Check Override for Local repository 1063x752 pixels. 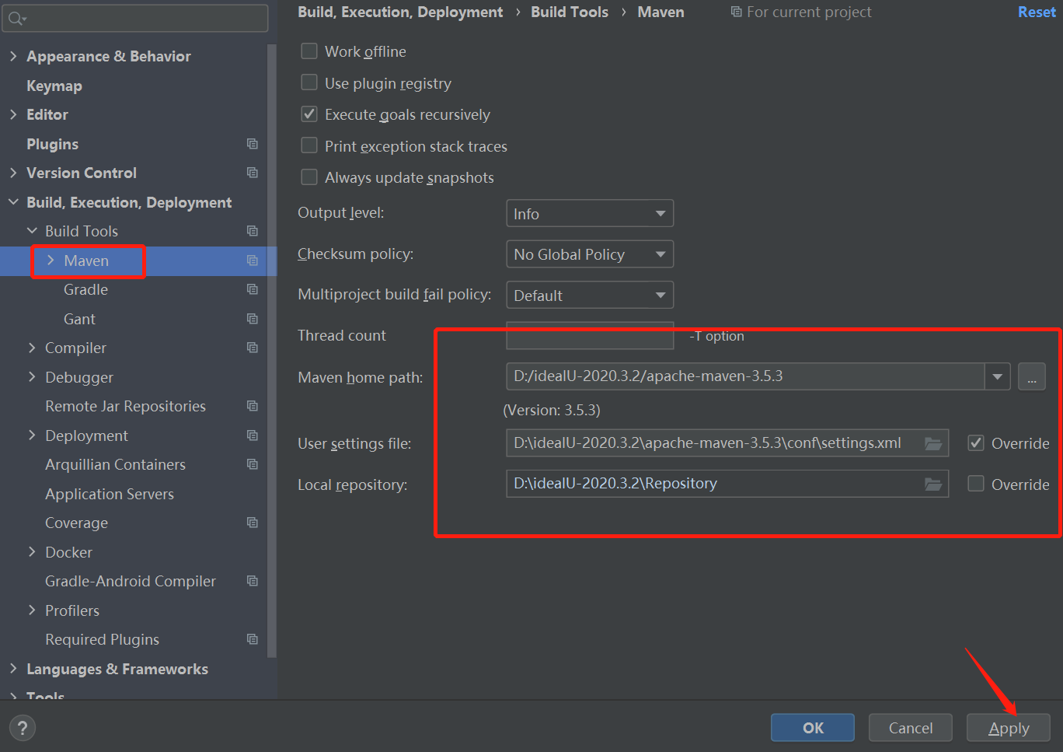(976, 484)
